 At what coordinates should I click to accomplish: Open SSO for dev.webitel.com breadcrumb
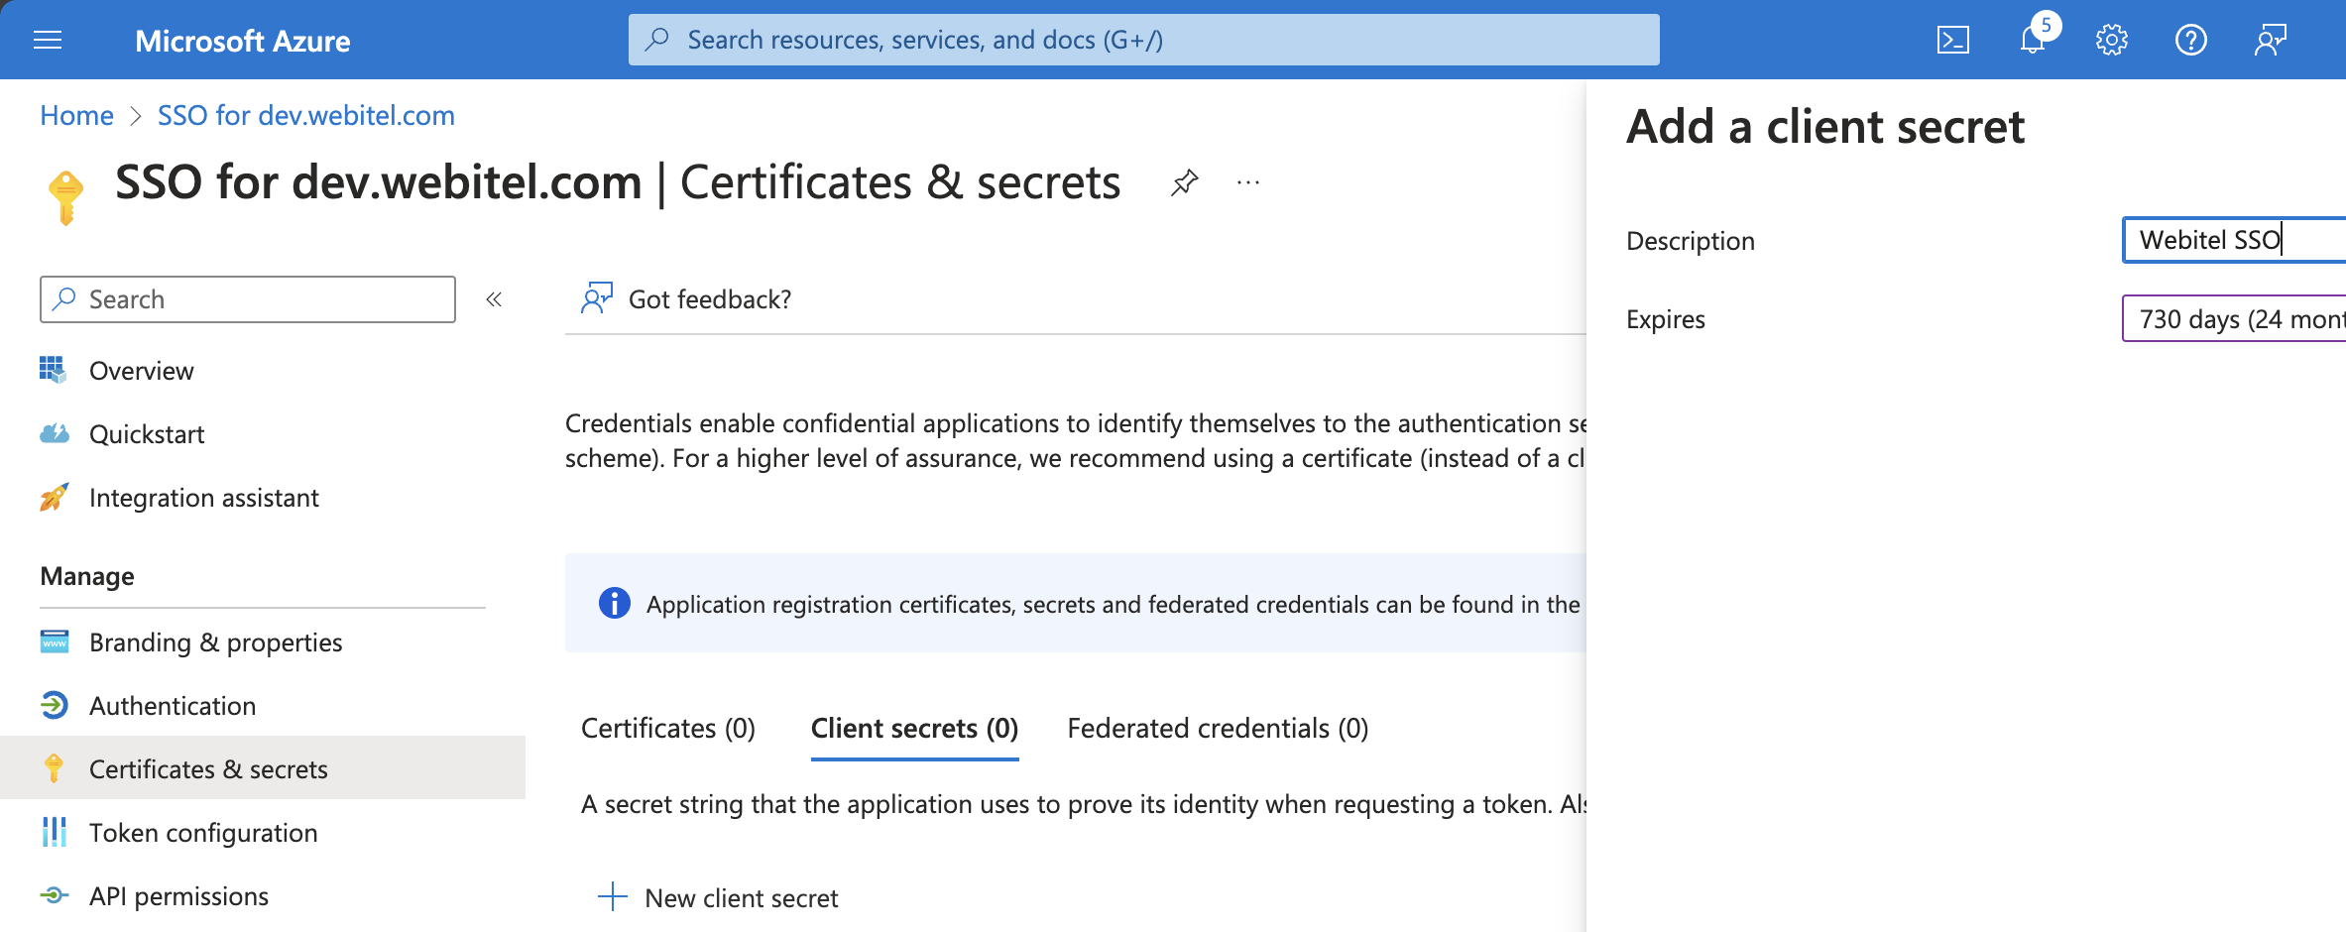[306, 115]
